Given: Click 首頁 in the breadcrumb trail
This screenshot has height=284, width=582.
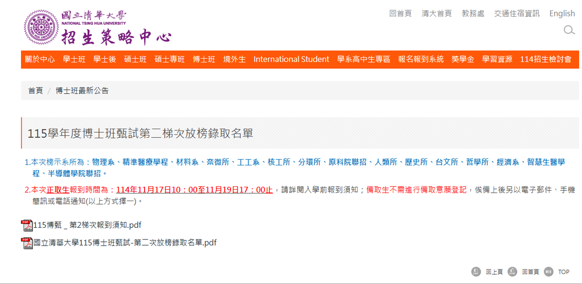Looking at the screenshot, I should click(x=36, y=90).
